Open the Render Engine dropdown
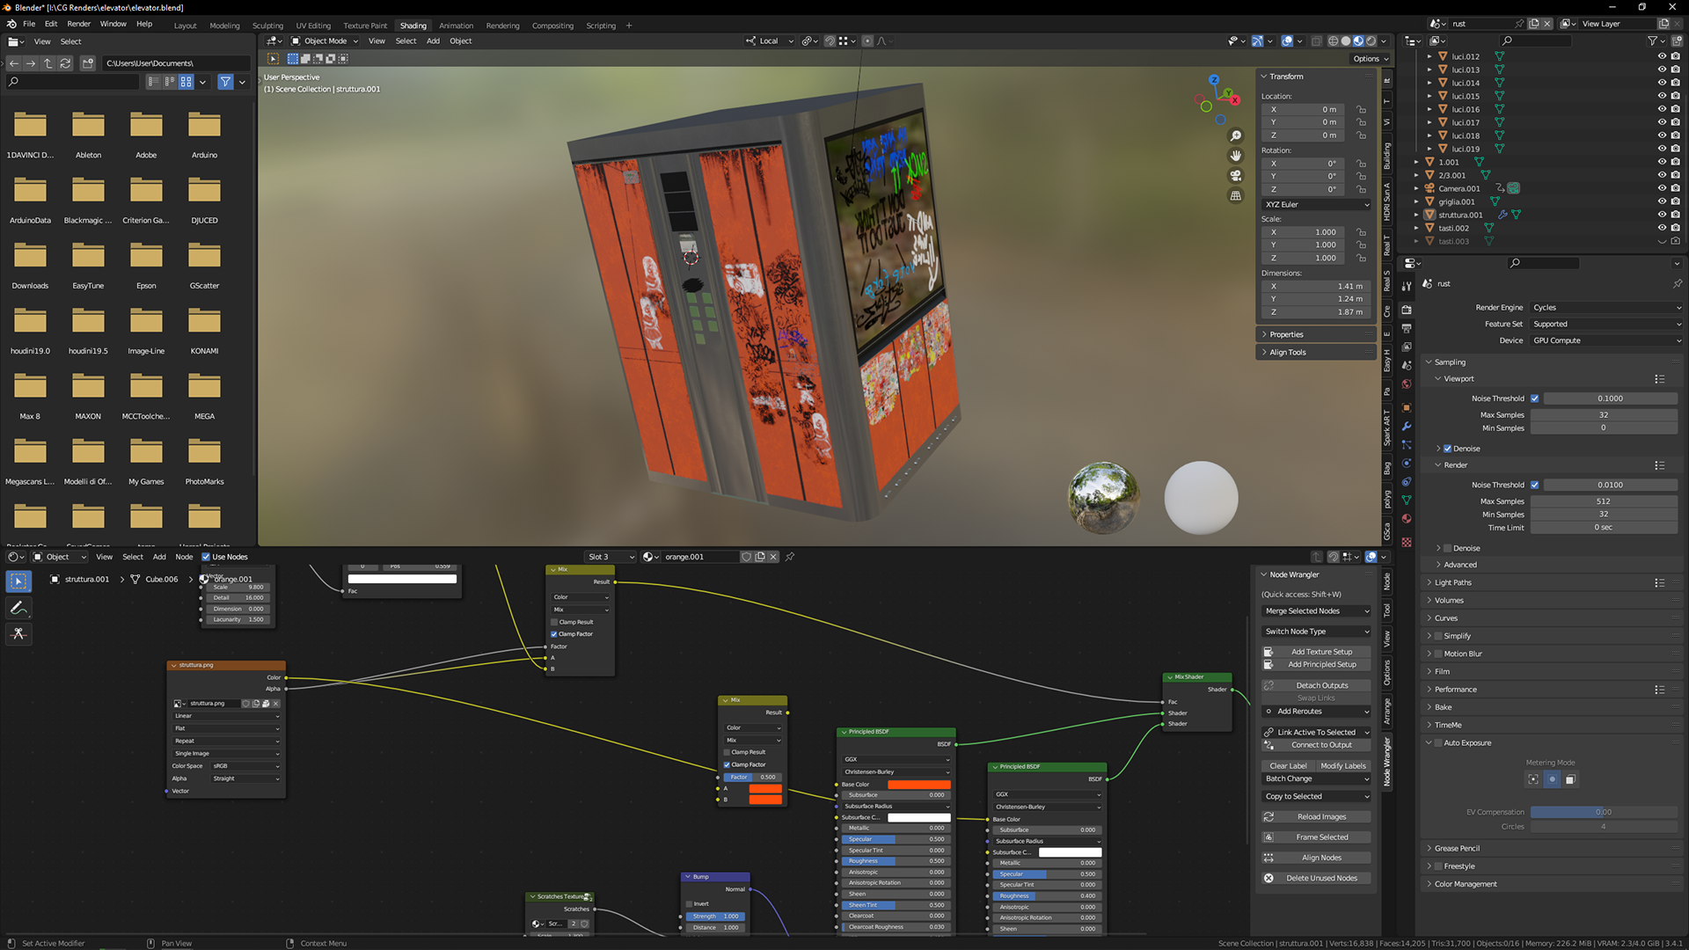Viewport: 1689px width, 950px height. tap(1606, 308)
